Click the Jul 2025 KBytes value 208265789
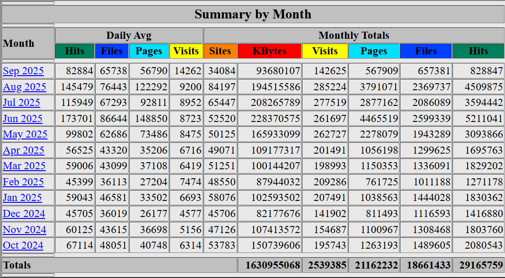This screenshot has width=505, height=278. (x=275, y=103)
